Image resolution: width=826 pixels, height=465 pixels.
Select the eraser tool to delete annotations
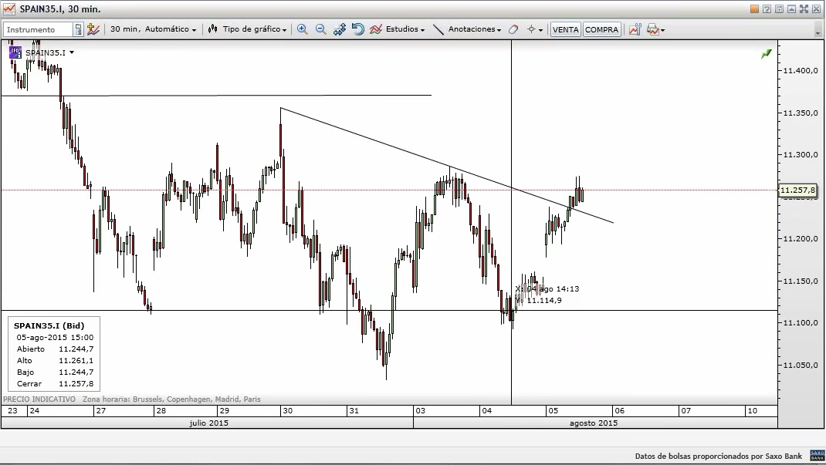click(x=513, y=29)
